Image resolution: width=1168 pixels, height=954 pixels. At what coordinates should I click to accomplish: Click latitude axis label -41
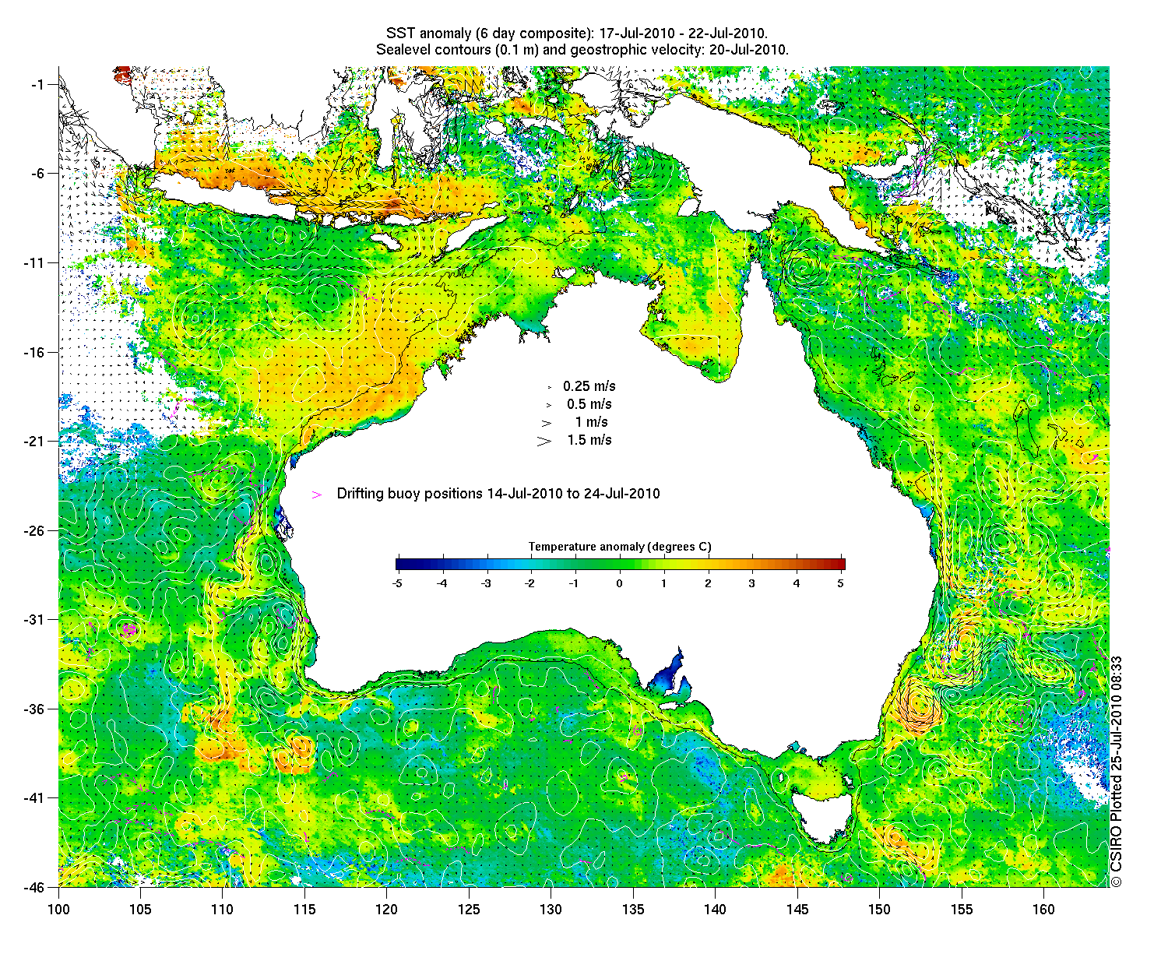click(x=35, y=797)
